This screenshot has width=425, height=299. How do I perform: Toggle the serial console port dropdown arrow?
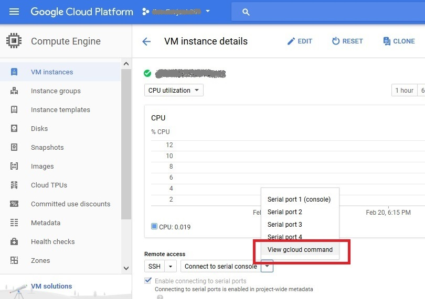(267, 266)
